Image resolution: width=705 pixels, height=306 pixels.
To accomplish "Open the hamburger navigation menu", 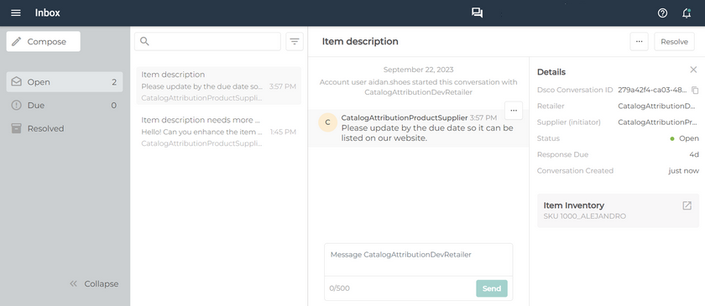I will click(x=16, y=13).
